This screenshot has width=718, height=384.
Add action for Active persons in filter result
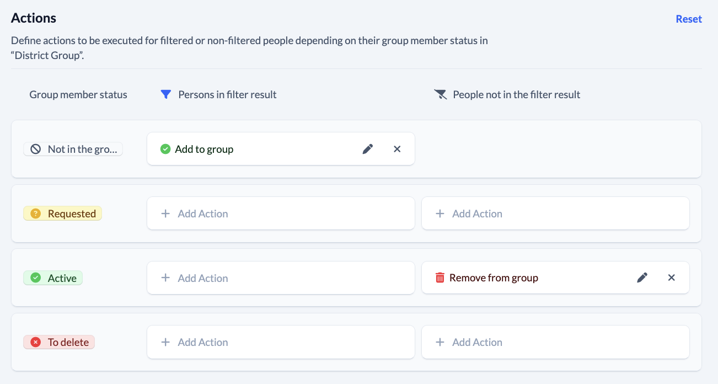pos(281,278)
